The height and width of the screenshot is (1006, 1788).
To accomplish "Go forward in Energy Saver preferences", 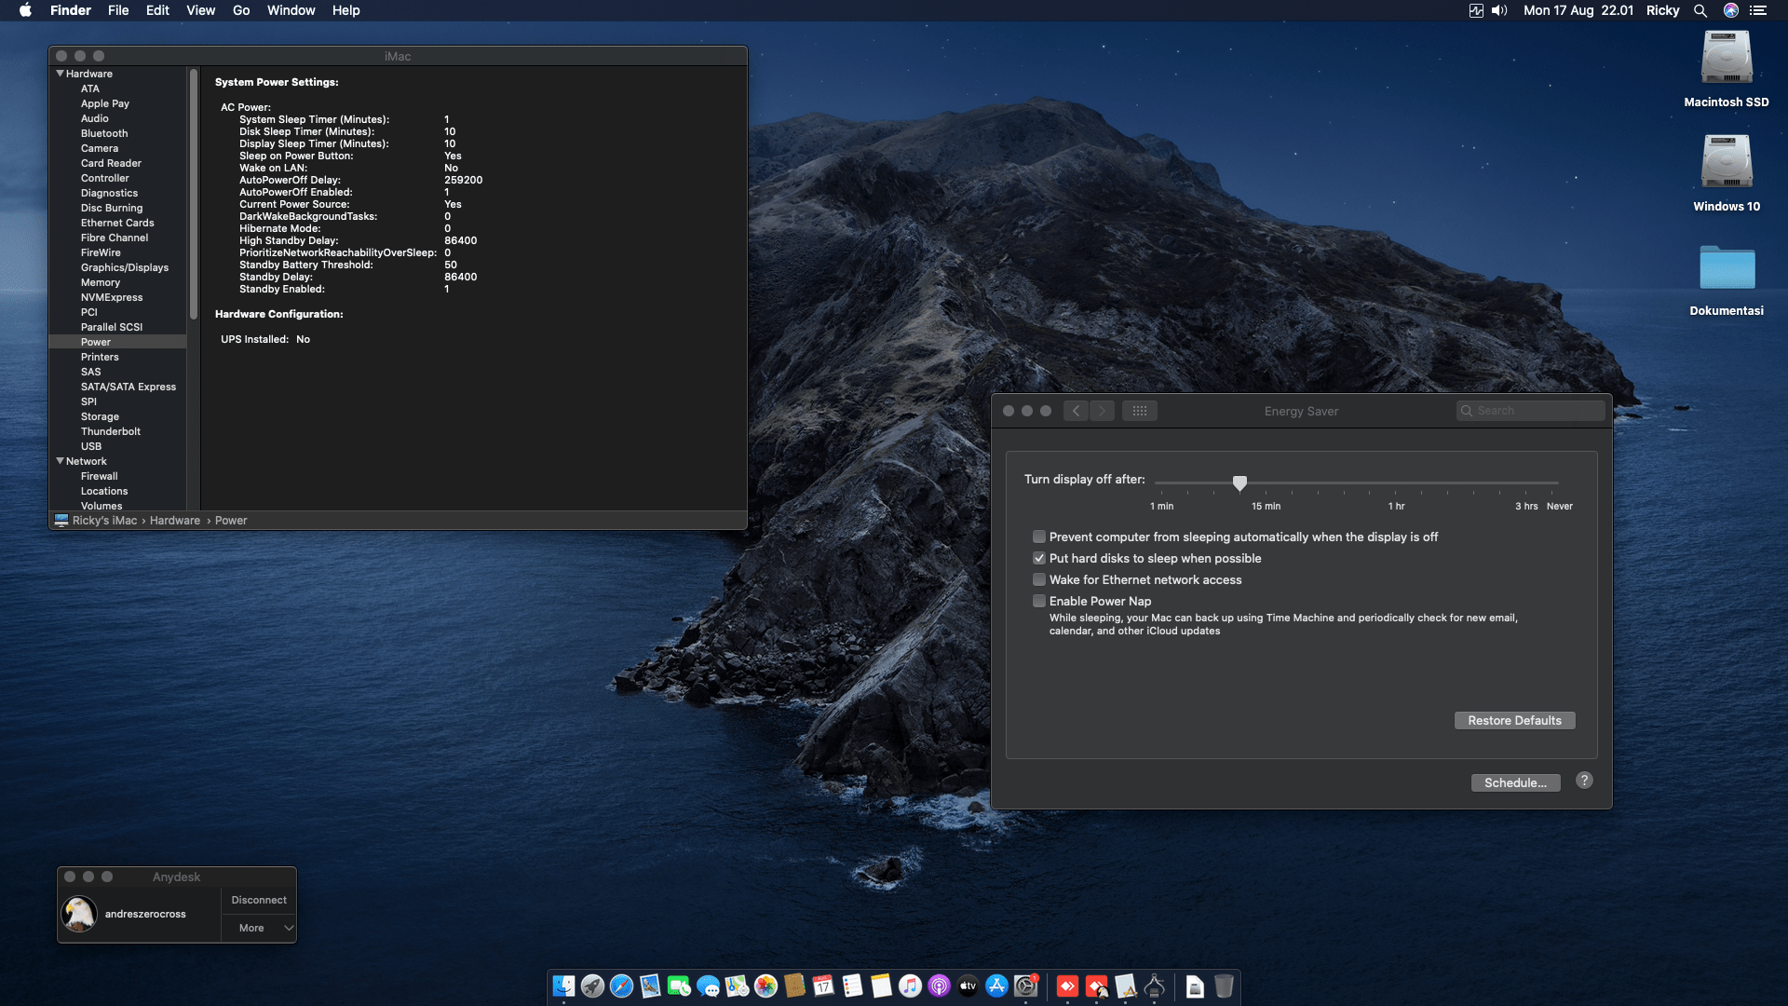I will 1102,411.
